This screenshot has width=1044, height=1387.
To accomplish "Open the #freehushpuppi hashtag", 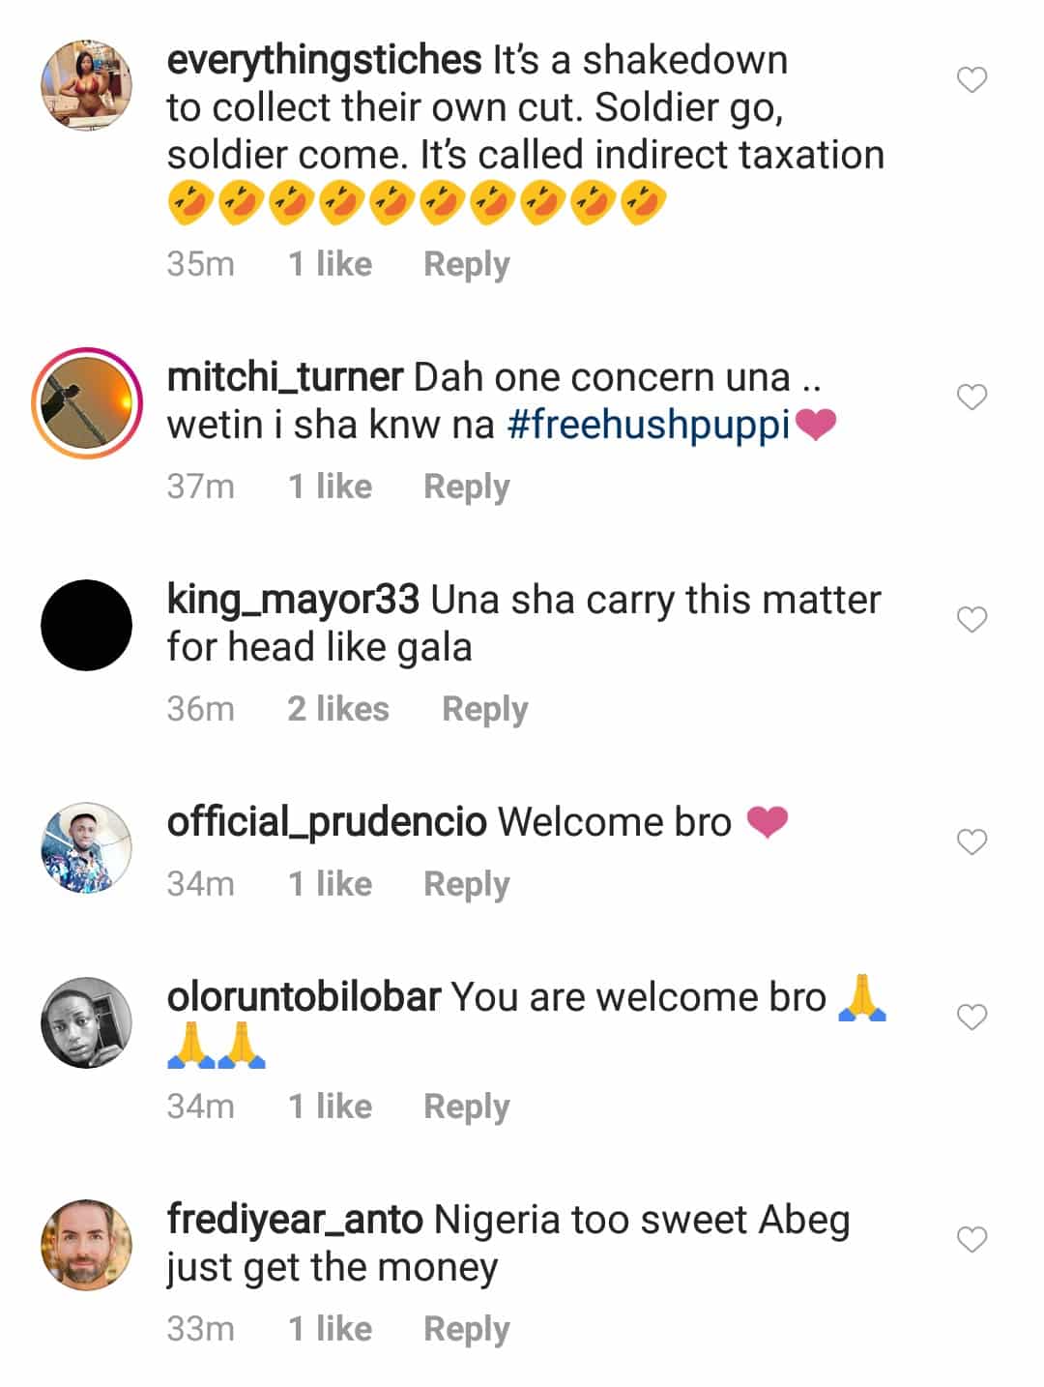I will [x=648, y=426].
